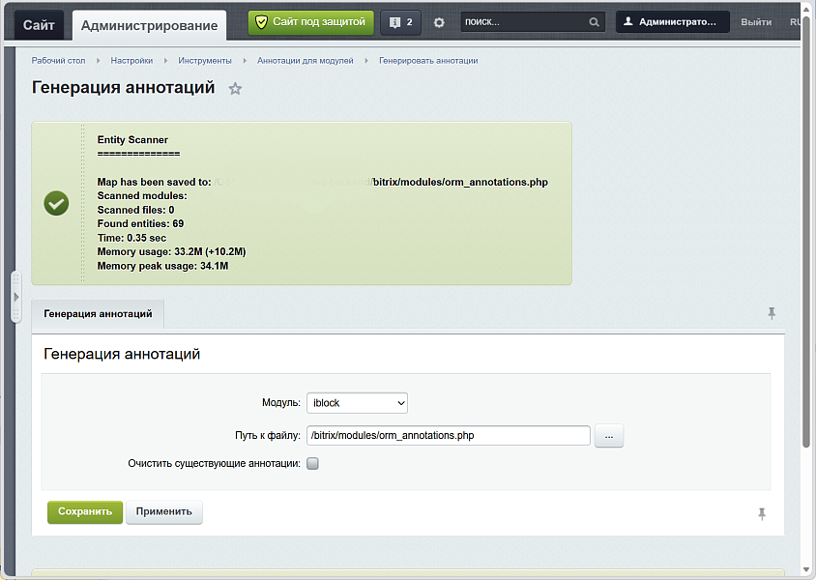Image resolution: width=816 pixels, height=580 pixels.
Task: Go to 'Рабочий стол' breadcrumb link
Action: click(58, 61)
